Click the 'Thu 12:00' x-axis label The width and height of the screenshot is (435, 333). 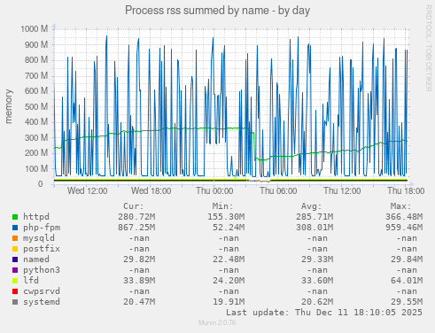click(342, 190)
